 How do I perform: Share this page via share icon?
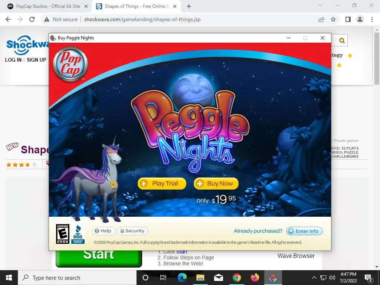pyautogui.click(x=321, y=19)
